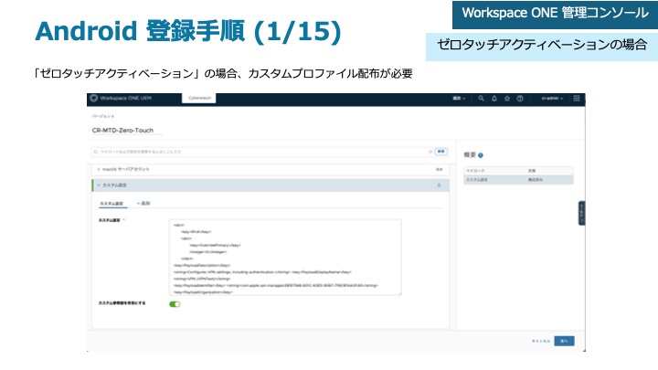Click the payload search input field
Viewport: 658px width, 370px height.
coord(262,152)
